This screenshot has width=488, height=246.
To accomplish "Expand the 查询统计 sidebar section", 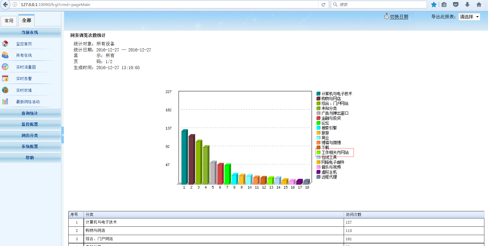I will pyautogui.click(x=30, y=113).
